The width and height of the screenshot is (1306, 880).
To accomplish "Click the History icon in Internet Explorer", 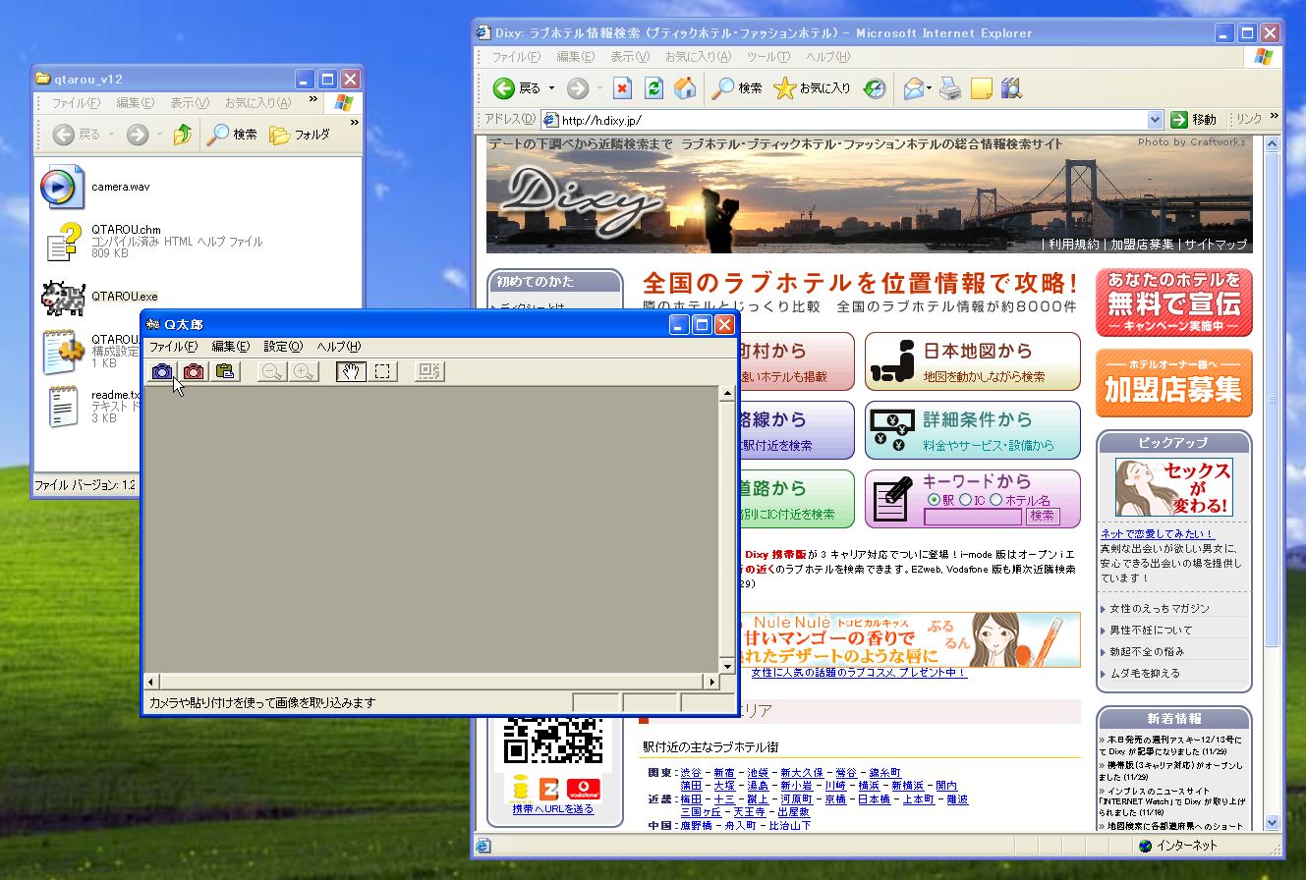I will (x=875, y=88).
